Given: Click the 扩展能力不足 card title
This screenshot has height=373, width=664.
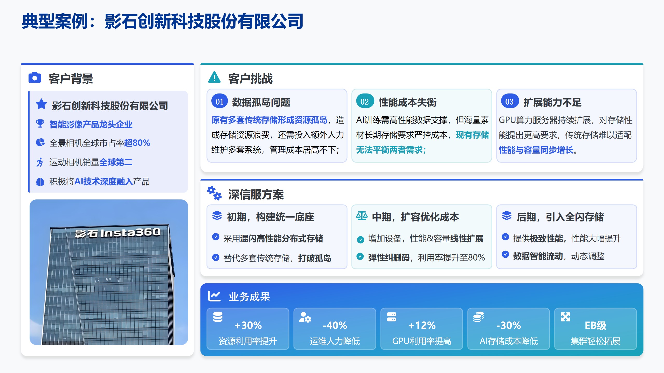Looking at the screenshot, I should (x=552, y=102).
